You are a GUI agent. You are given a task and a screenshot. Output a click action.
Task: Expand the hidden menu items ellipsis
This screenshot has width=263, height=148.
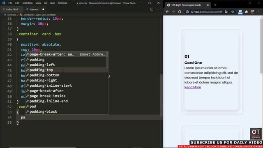tap(72, 3)
